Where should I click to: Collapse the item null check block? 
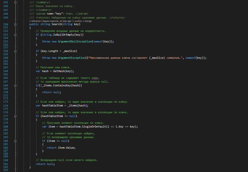click(x=15, y=140)
